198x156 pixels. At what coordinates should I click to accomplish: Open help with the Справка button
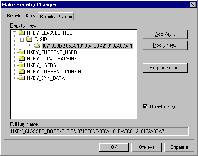[179, 147]
